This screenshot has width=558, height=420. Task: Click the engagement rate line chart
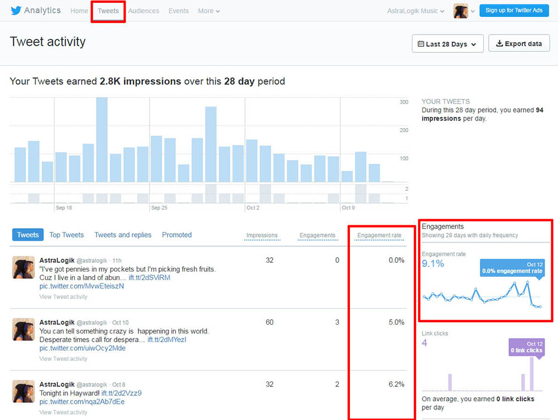click(x=482, y=295)
